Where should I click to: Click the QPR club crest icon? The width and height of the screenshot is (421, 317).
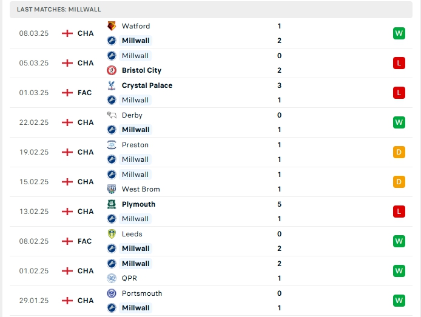point(112,278)
